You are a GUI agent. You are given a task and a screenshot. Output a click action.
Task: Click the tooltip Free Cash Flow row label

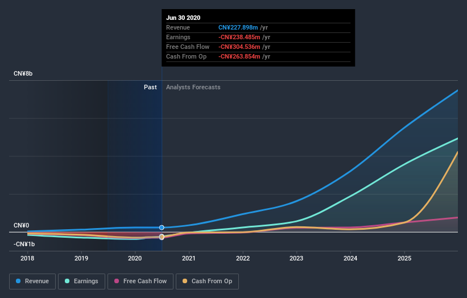click(x=188, y=47)
